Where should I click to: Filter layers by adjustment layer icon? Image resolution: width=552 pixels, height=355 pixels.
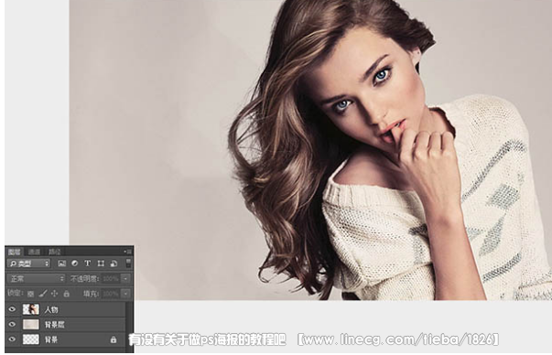(75, 264)
